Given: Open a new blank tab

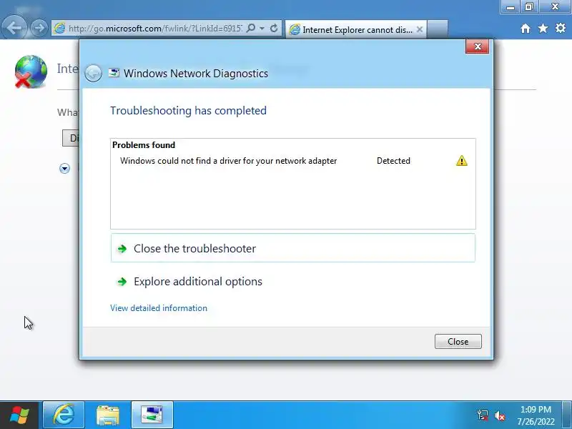Looking at the screenshot, I should pos(437,29).
